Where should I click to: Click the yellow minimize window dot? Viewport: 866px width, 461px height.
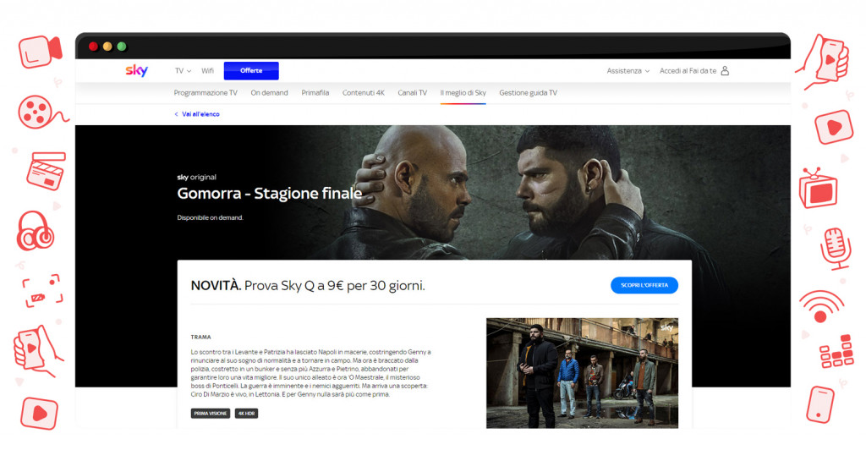coord(107,47)
